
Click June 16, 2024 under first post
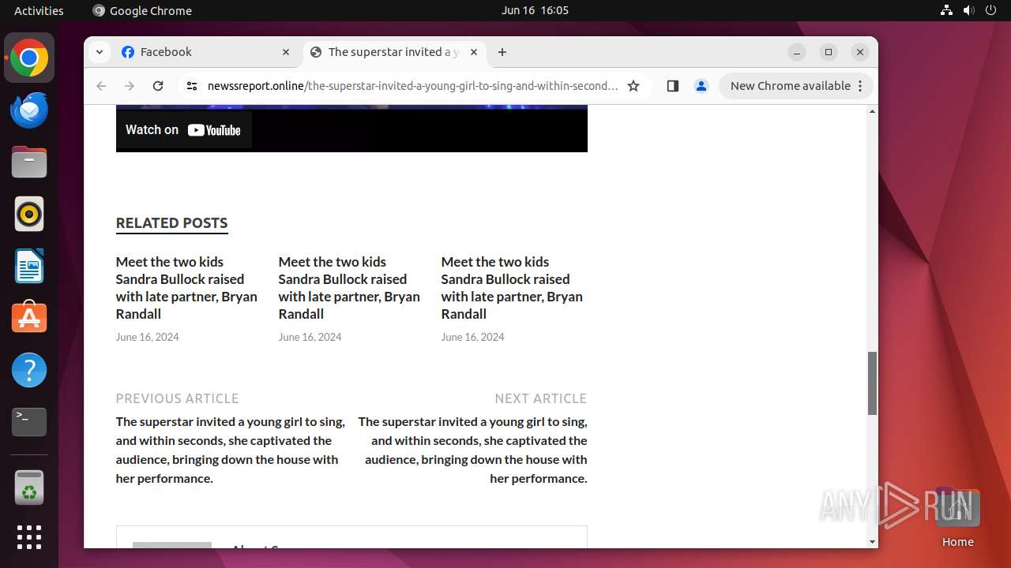click(148, 337)
